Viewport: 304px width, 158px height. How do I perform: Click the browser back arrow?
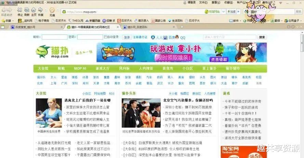[x=5, y=10]
